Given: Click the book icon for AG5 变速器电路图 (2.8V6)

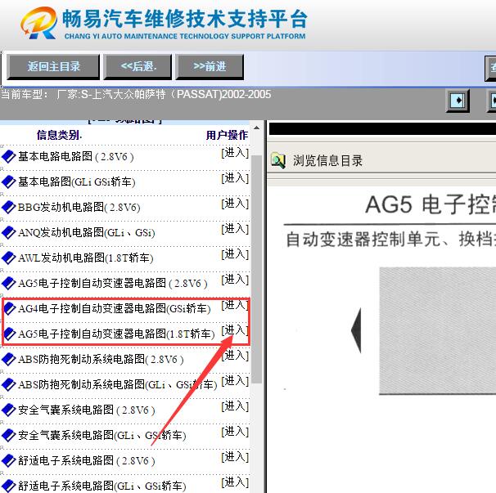Looking at the screenshot, I should click(8, 283).
